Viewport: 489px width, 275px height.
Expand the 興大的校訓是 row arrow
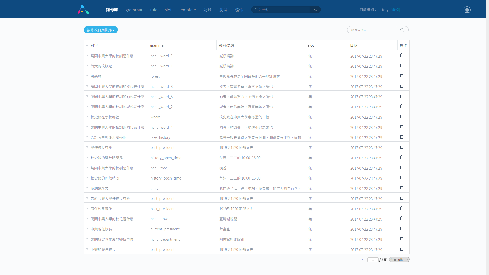[x=87, y=66]
